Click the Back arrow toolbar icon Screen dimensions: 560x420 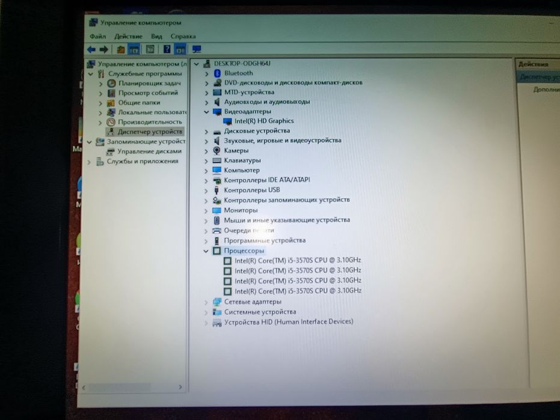point(91,49)
